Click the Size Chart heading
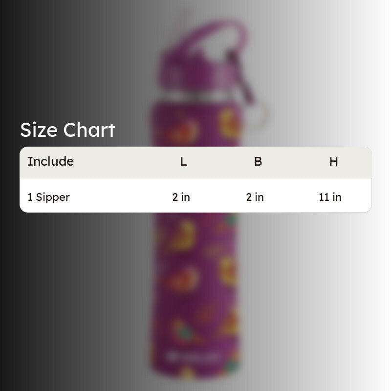 [x=67, y=130]
